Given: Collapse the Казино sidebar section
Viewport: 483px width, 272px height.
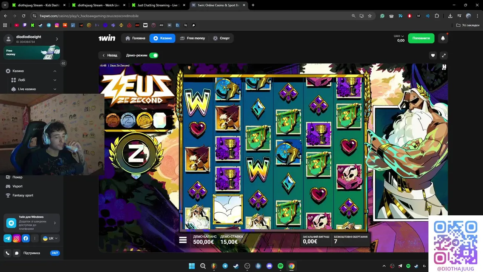Looking at the screenshot, I should [55, 71].
